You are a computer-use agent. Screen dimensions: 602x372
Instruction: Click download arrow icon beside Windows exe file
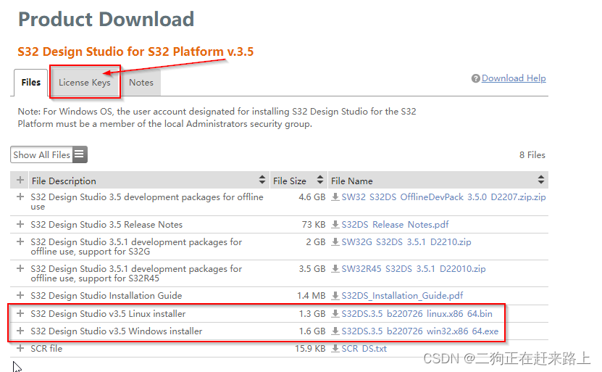[335, 331]
